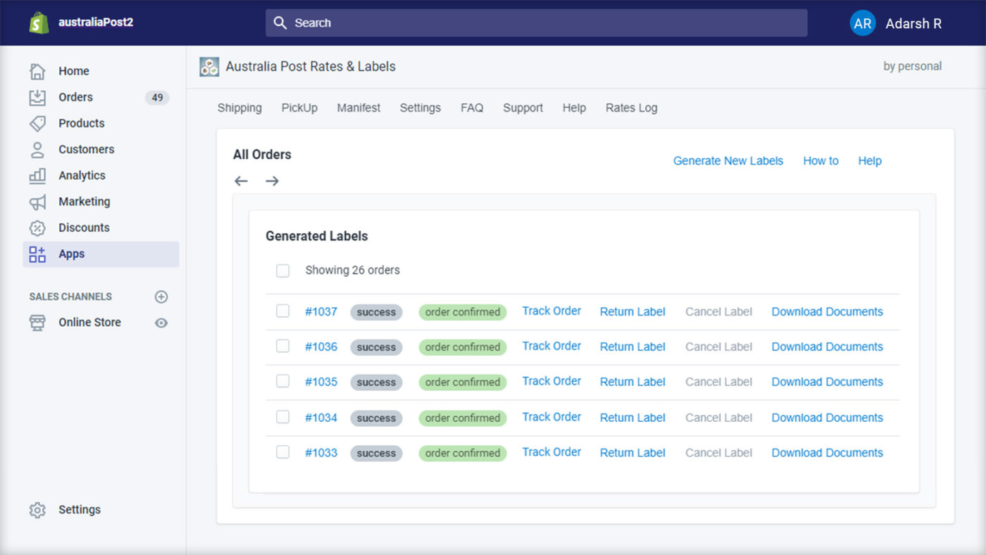
Task: Switch to the Shipping tab
Action: 239,108
